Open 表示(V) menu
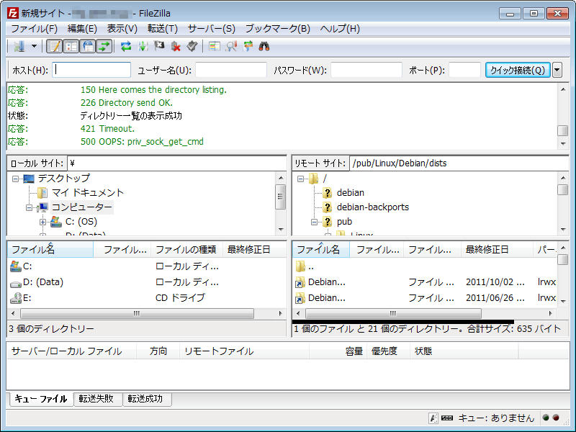 pyautogui.click(x=122, y=29)
